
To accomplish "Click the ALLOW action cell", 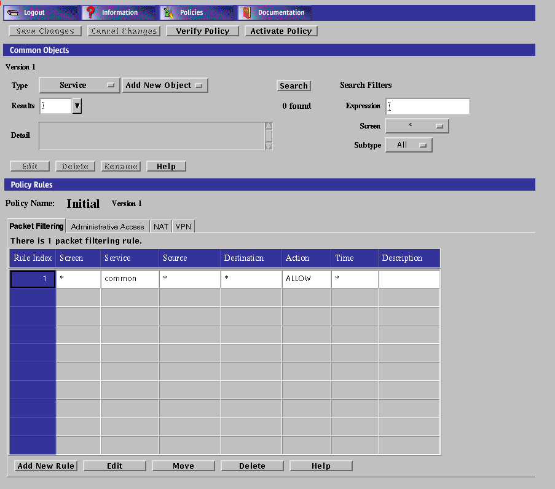I will (x=307, y=279).
